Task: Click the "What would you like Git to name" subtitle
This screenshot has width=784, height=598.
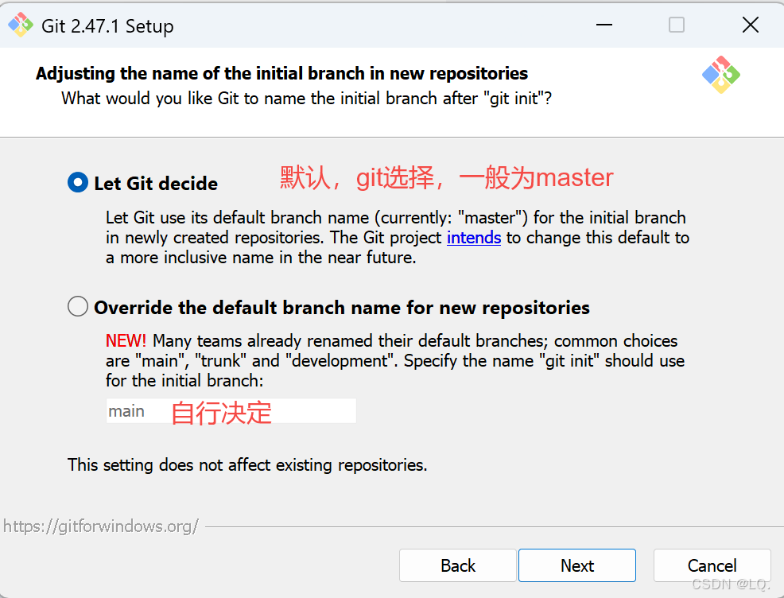Action: tap(306, 99)
